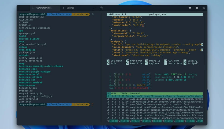The image size is (224, 129).
Task: Click F3 Search in htop footer
Action: pos(134,121)
